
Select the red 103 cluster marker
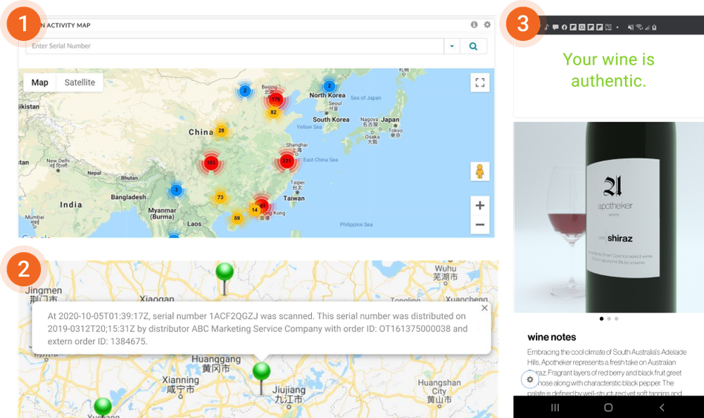tap(211, 163)
